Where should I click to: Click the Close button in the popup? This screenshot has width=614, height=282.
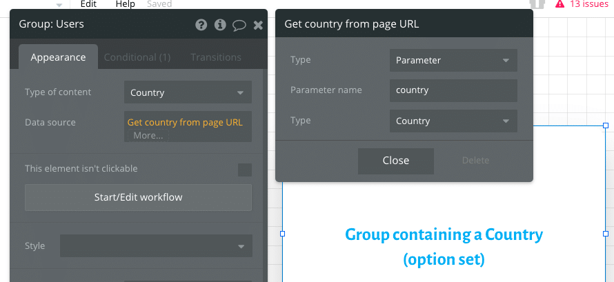[x=395, y=161]
